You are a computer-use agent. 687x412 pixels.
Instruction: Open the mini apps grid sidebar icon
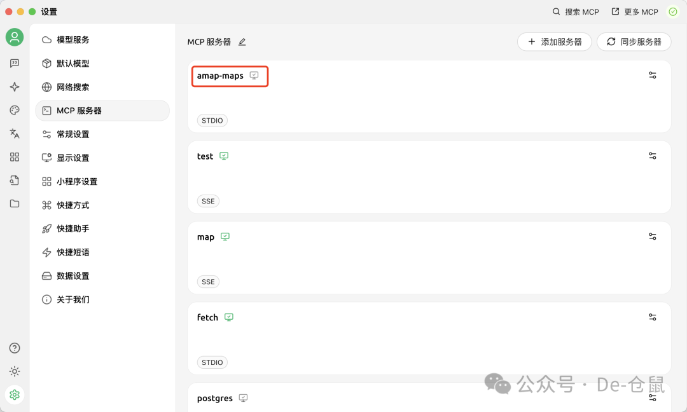[15, 157]
